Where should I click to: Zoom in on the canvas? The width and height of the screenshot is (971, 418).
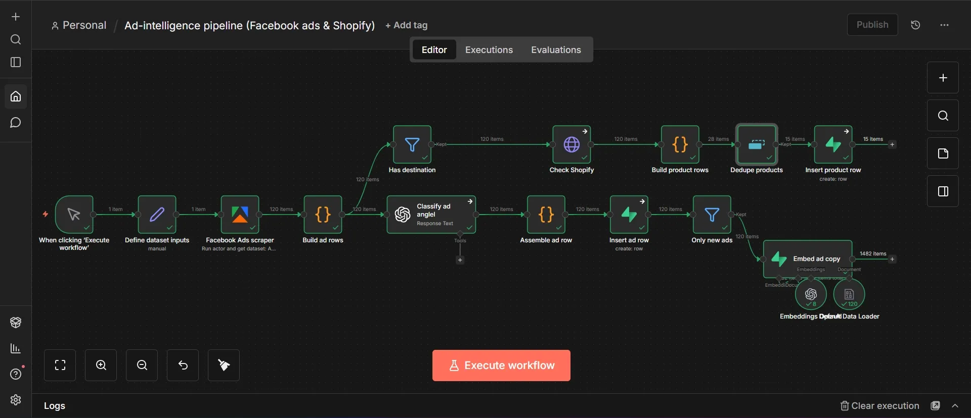(101, 365)
